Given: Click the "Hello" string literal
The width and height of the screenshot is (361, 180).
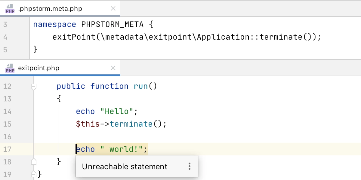Looking at the screenshot, I should click(117, 112).
